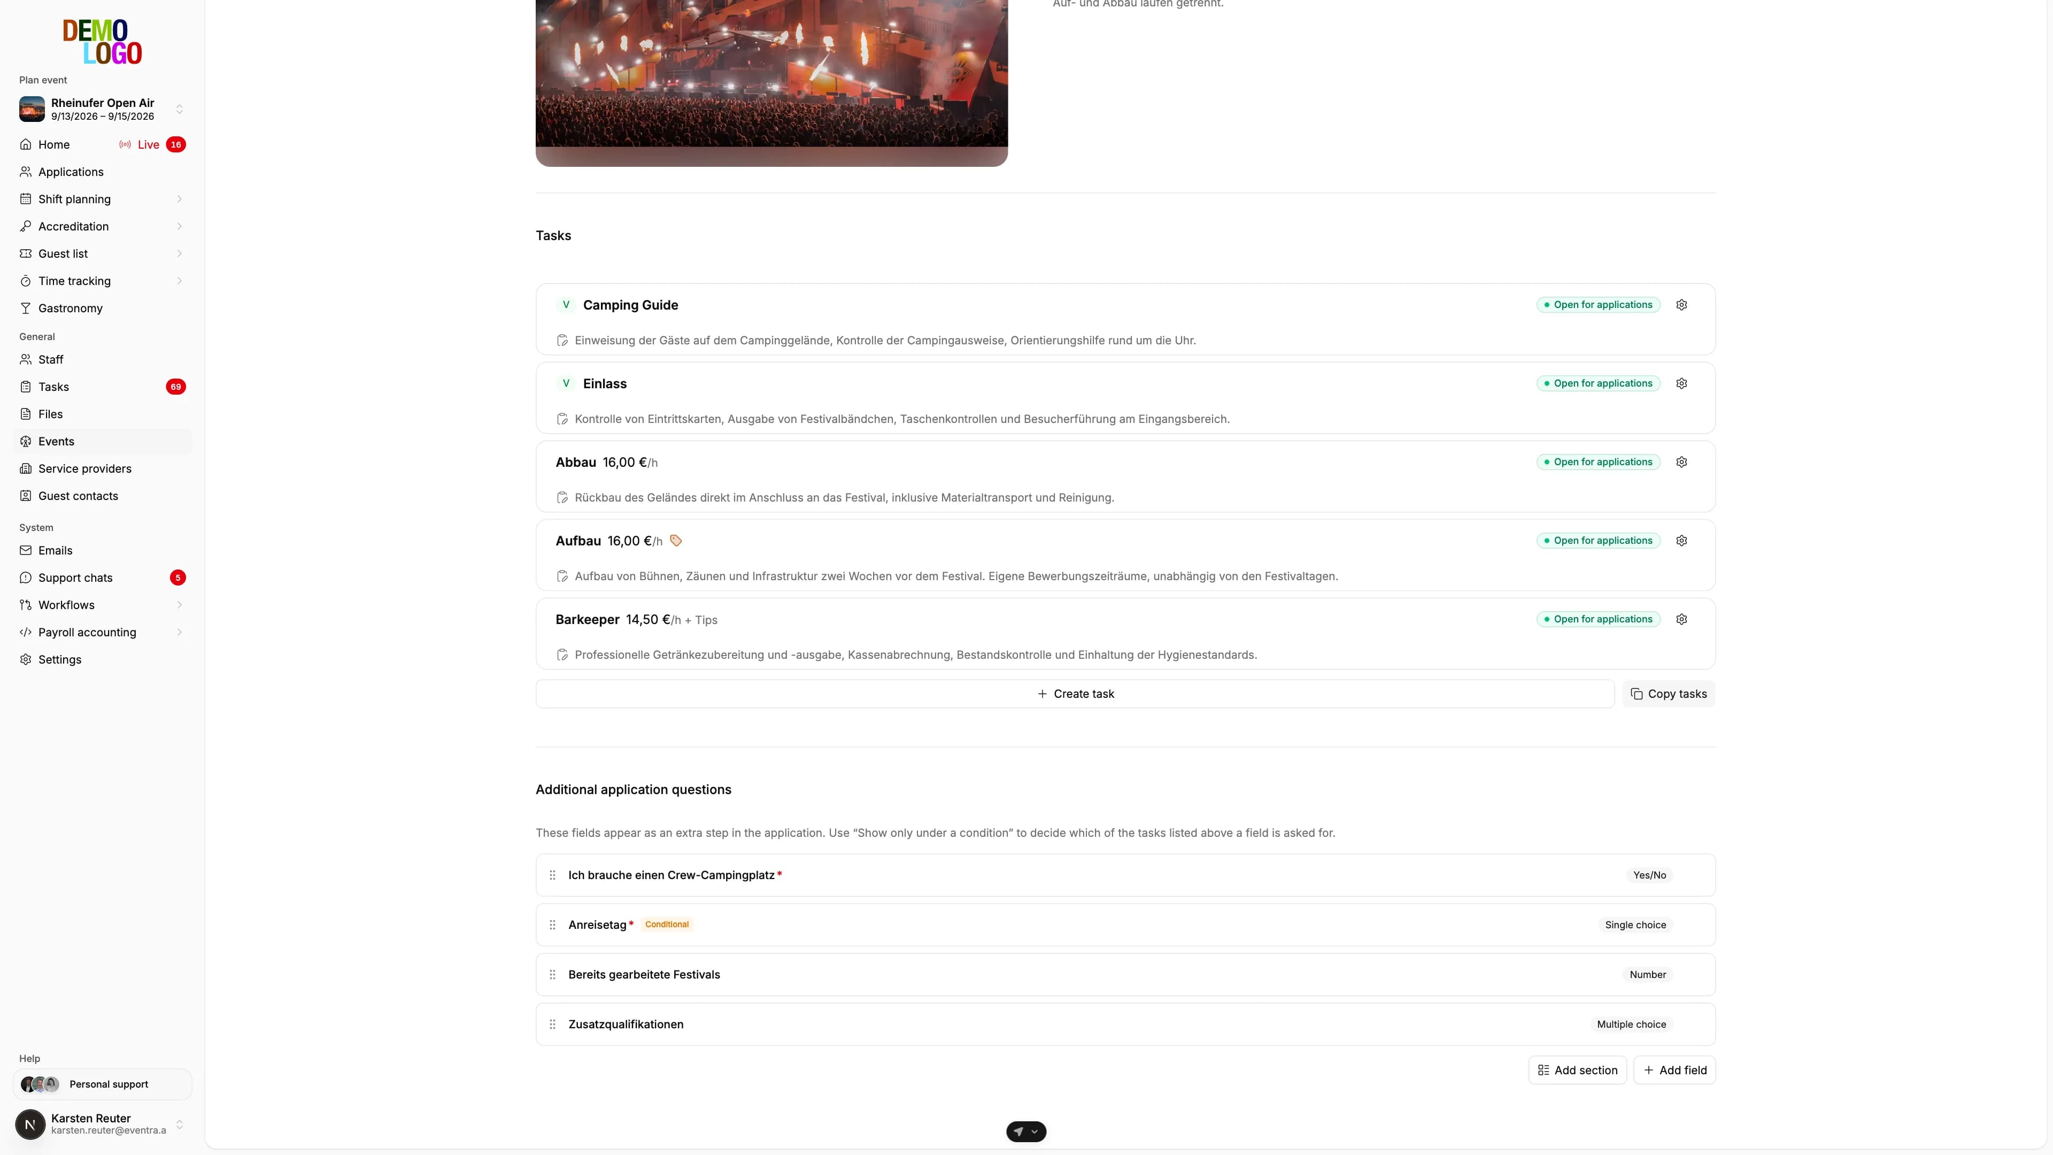Click the Demo Logo in sidebar
The image size is (2053, 1155).
pos(102,42)
